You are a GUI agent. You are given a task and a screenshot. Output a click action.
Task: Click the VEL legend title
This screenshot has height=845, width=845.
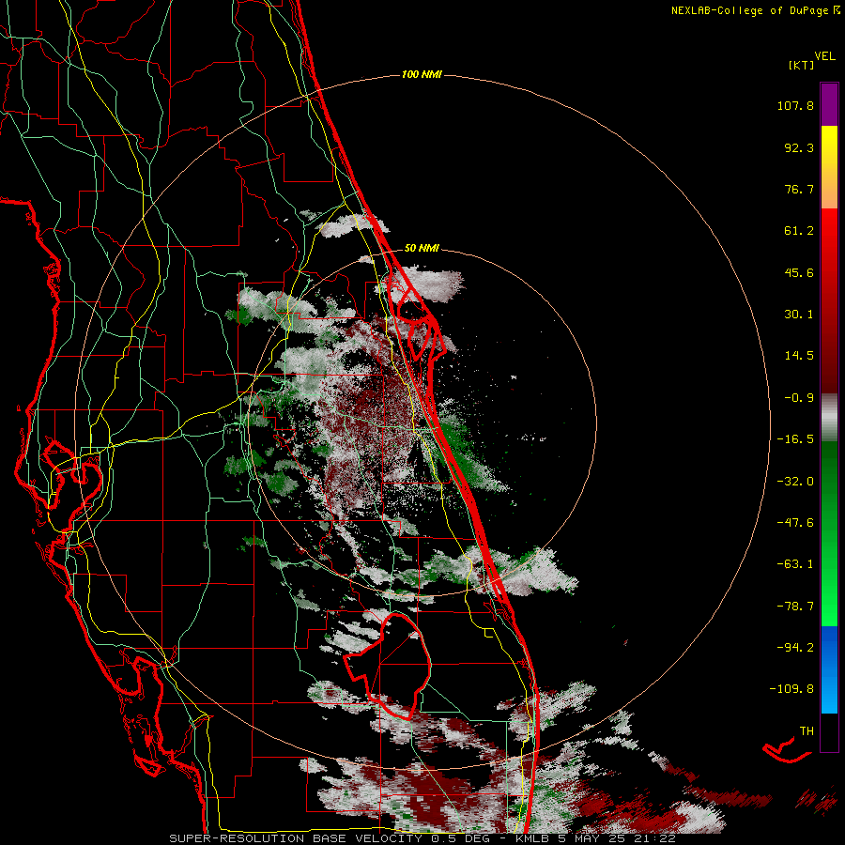[824, 56]
